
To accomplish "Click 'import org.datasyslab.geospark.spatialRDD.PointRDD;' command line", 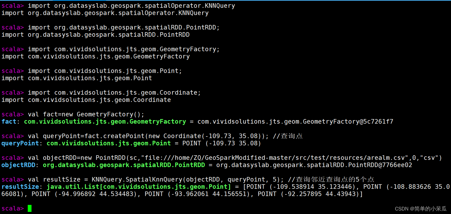I will coord(124,27).
